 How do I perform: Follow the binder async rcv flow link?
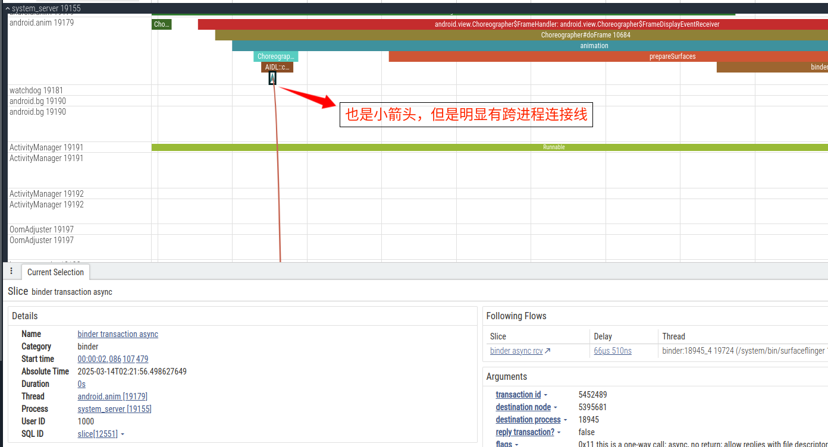point(520,351)
